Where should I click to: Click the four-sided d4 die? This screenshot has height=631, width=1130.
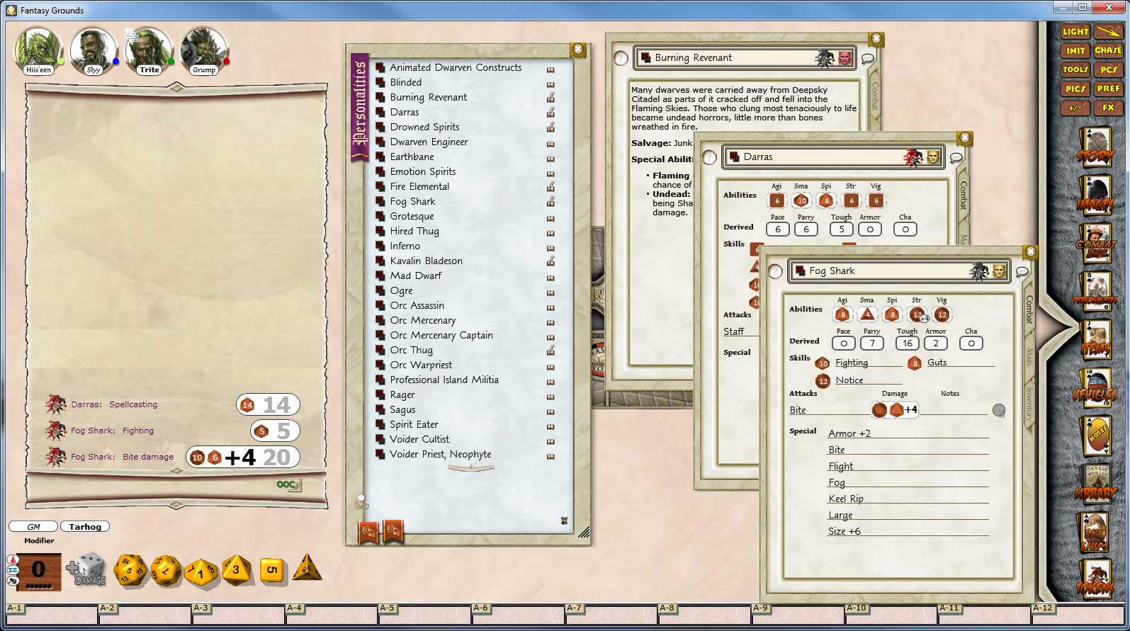pyautogui.click(x=306, y=569)
